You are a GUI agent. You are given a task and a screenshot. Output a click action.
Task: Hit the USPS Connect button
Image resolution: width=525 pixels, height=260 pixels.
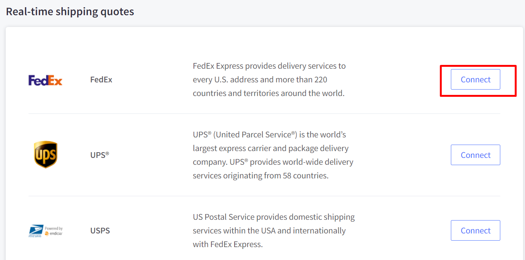[475, 230]
